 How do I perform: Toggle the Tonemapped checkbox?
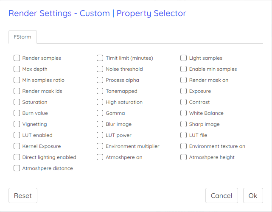(100, 91)
